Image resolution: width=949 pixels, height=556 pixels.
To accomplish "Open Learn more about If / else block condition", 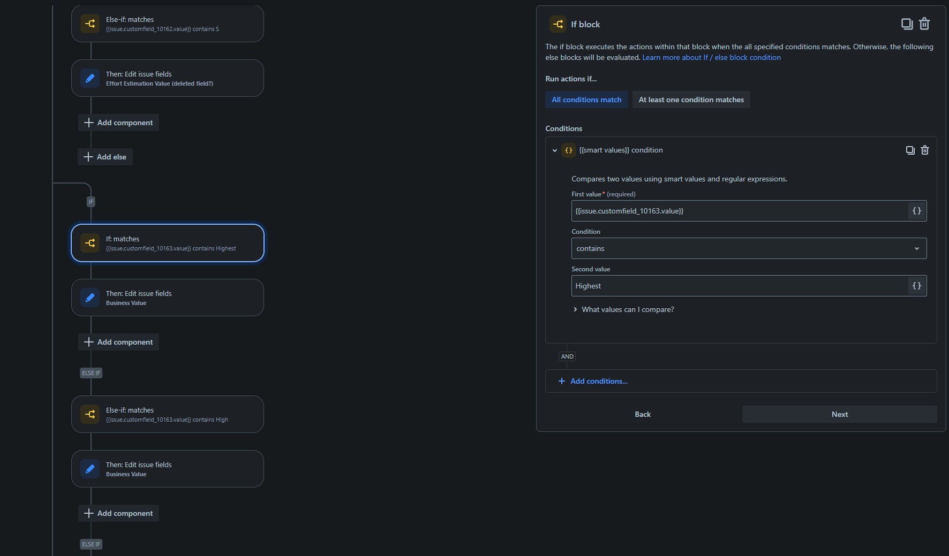I will (711, 57).
